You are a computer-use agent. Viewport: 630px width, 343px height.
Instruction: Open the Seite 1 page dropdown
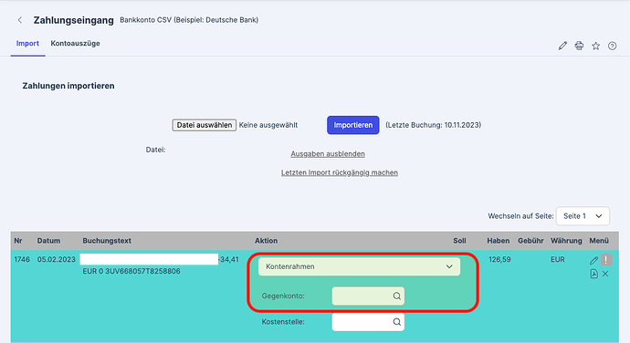583,216
